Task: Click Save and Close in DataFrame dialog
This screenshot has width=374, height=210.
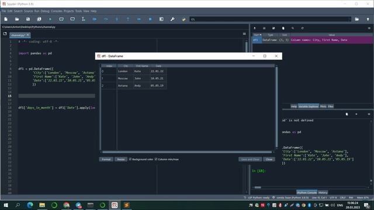Action: coord(250,159)
